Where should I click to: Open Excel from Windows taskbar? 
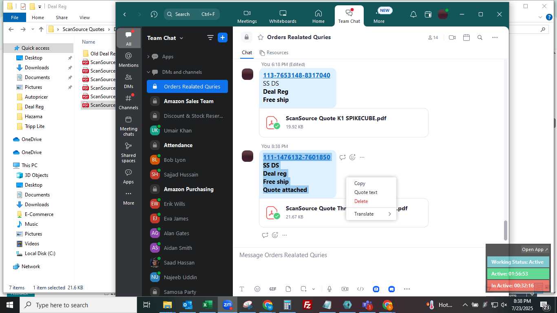208,305
